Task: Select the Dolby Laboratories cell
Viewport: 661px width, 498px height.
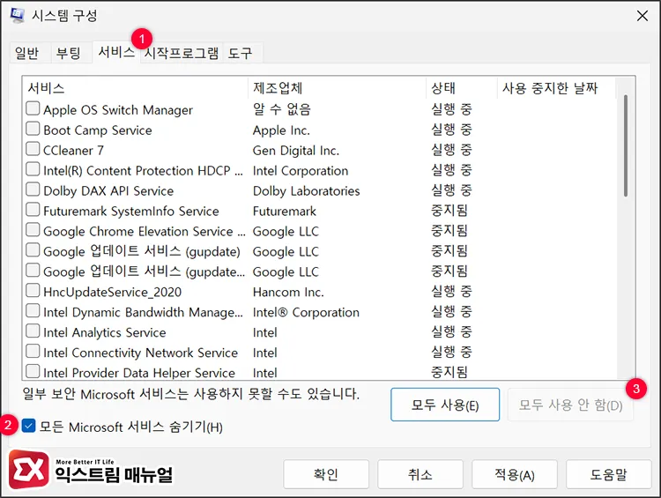Action: pos(306,191)
